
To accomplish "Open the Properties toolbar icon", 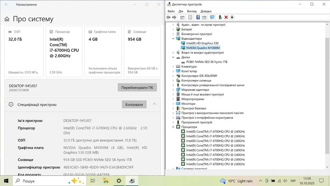I will 190,17.
